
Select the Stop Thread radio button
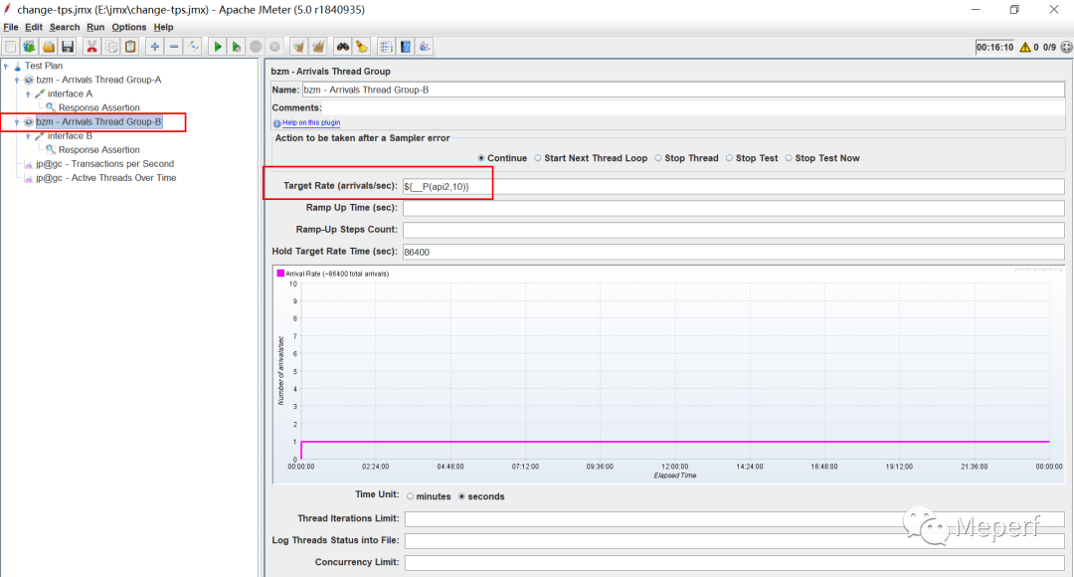coord(658,158)
